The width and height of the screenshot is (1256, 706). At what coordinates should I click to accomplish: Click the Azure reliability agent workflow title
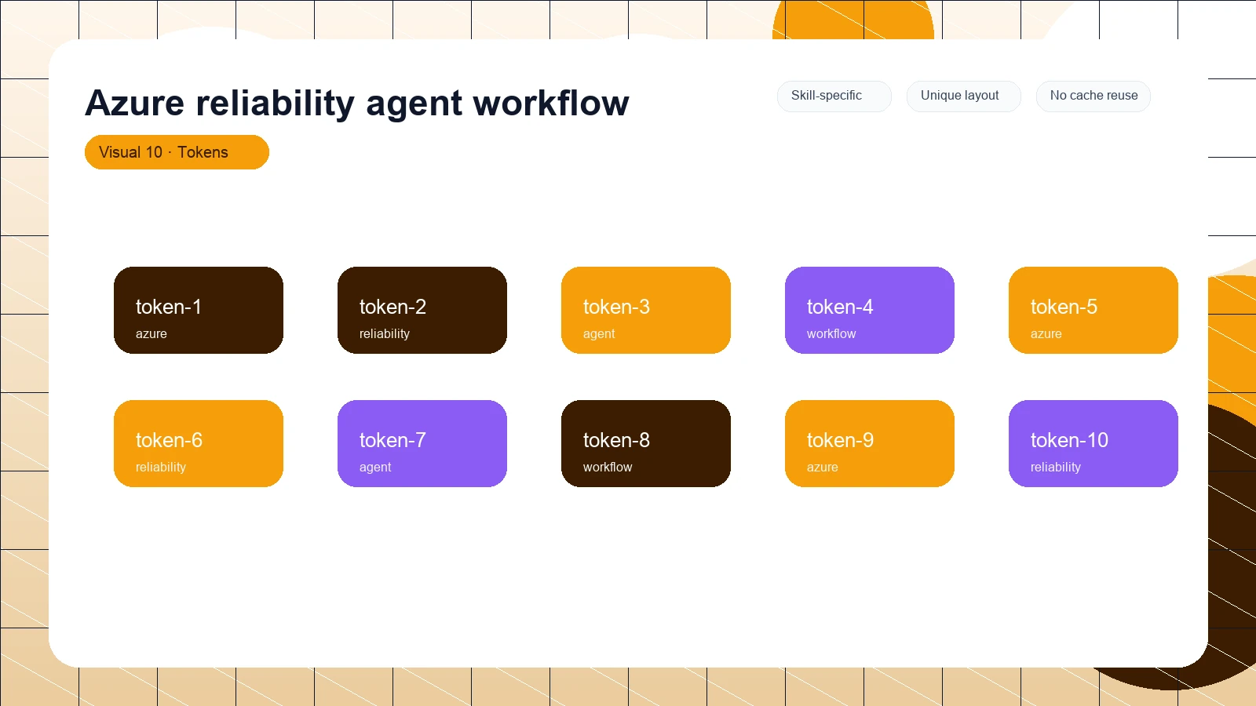(357, 103)
